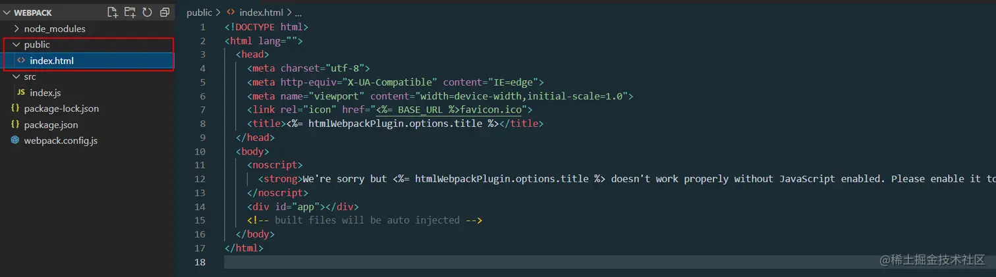Click favicon.ico in the link tag
The width and height of the screenshot is (996, 277).
point(491,110)
